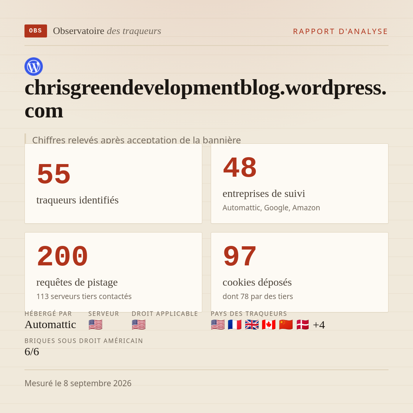Click the US flag under Droit applicable
This screenshot has width=413, height=413.
(x=138, y=325)
